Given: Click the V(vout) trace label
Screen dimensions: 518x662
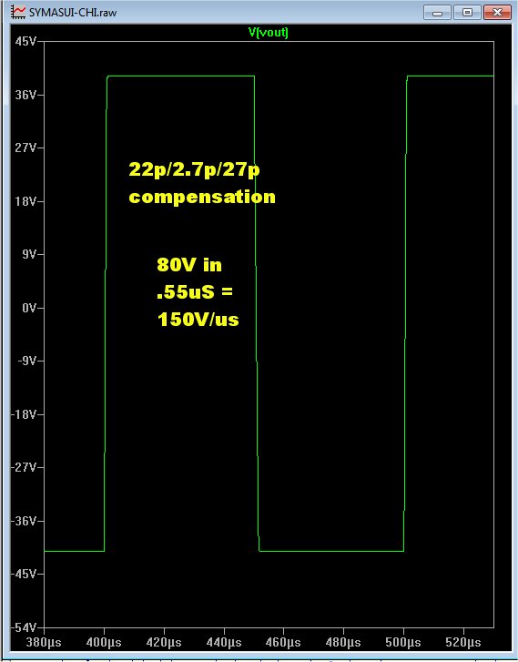Looking at the screenshot, I should coord(268,33).
